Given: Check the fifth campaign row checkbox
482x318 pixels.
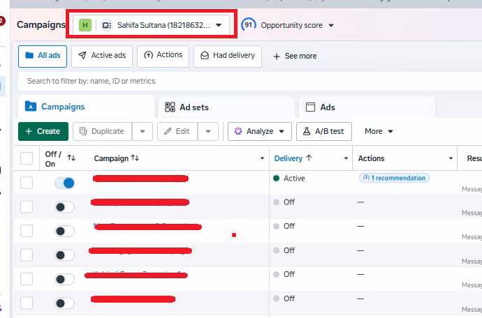Looking at the screenshot, I should (27, 279).
